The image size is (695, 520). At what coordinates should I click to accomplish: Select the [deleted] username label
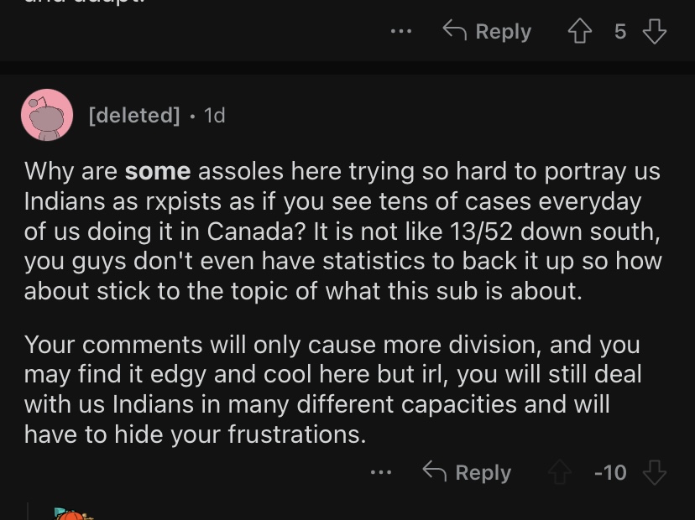click(x=134, y=116)
